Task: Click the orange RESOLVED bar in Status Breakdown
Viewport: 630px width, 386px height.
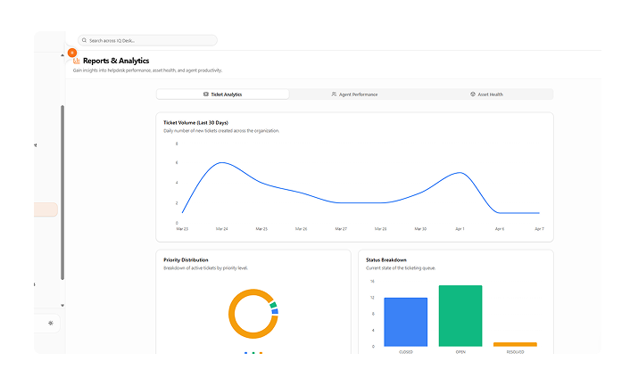Action: click(x=515, y=344)
